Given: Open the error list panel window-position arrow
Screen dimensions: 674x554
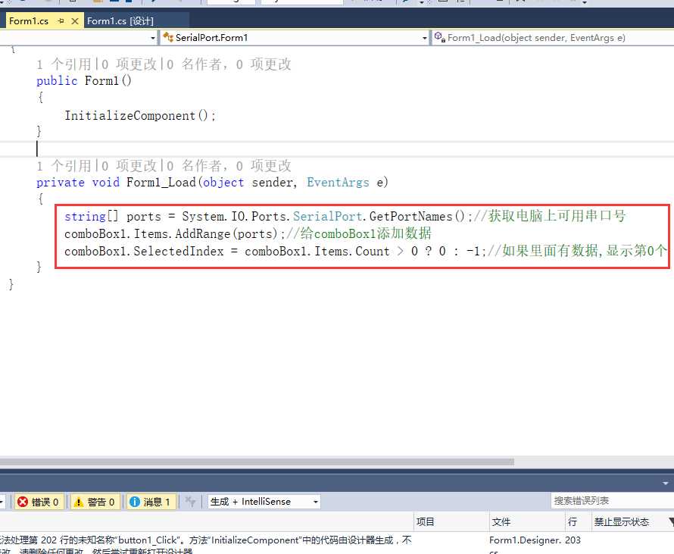Looking at the screenshot, I should click(666, 484).
